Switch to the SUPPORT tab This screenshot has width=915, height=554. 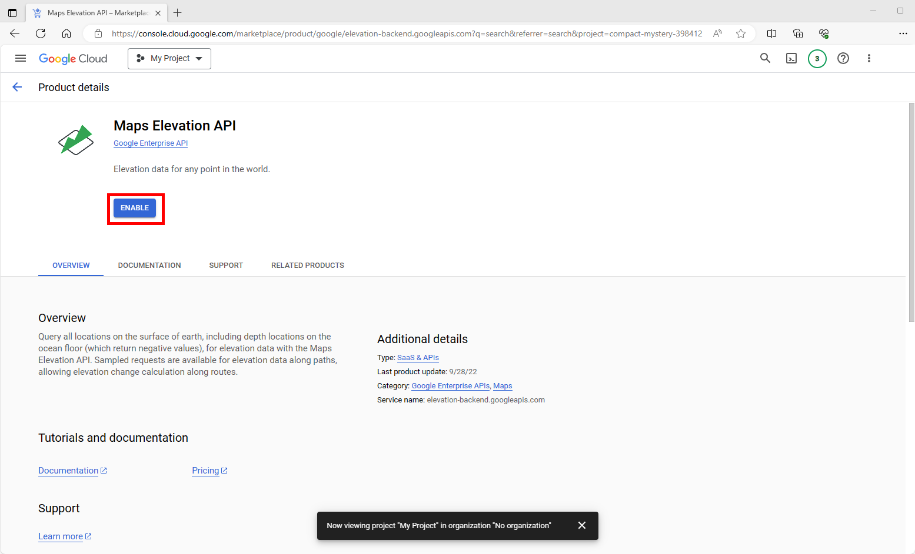(226, 266)
